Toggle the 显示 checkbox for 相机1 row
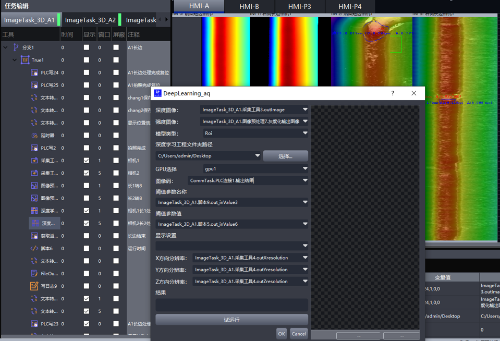This screenshot has width=500, height=341. coord(87,161)
